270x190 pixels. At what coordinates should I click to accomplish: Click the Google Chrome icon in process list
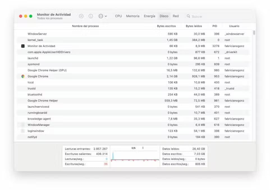(x=23, y=76)
